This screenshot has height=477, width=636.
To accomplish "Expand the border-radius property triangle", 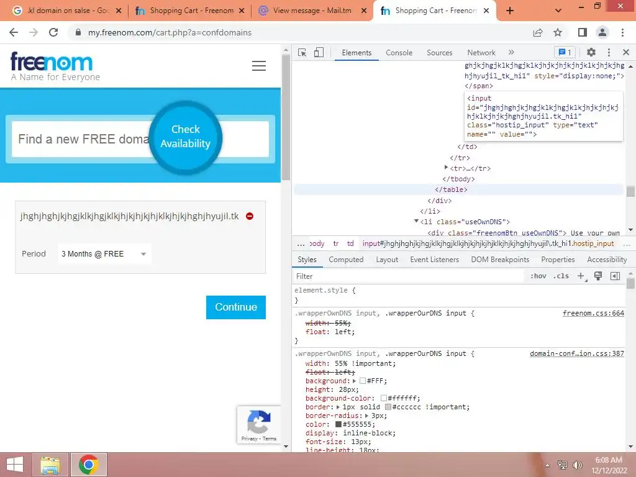I will tap(366, 416).
